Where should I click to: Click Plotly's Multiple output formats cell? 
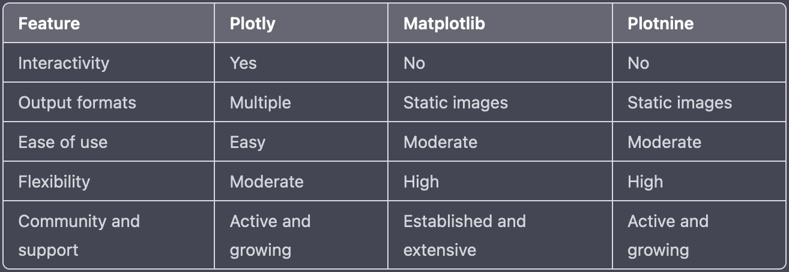pyautogui.click(x=301, y=102)
